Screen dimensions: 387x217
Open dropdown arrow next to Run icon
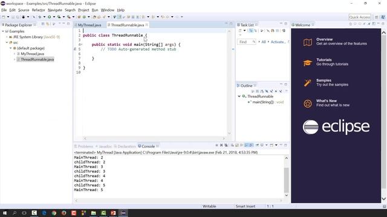pyautogui.click(x=54, y=17)
